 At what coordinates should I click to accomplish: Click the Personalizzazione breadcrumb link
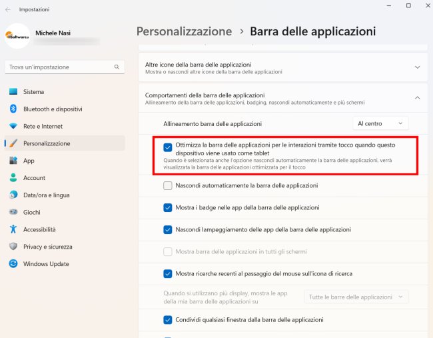pos(184,31)
